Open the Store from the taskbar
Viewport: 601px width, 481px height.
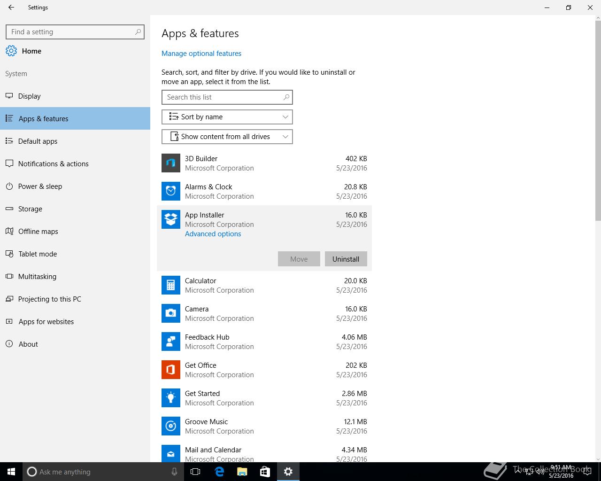tap(265, 472)
